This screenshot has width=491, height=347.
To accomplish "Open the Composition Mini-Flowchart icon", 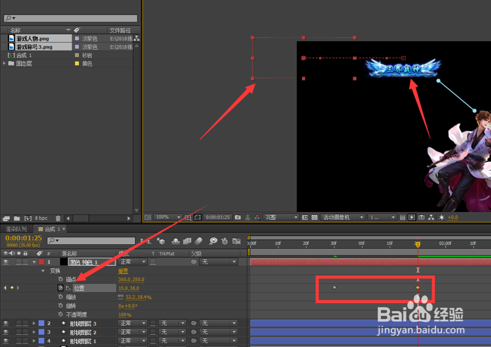I will pos(145,241).
